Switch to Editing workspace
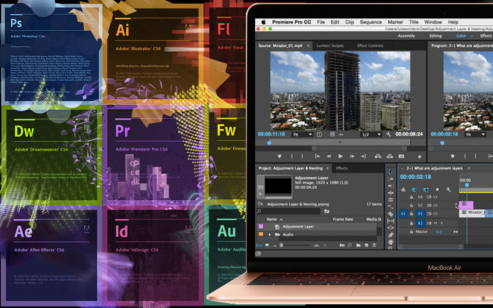 pyautogui.click(x=436, y=36)
